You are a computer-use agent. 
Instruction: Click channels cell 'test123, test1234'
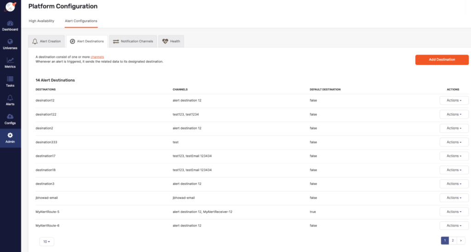[x=186, y=114]
